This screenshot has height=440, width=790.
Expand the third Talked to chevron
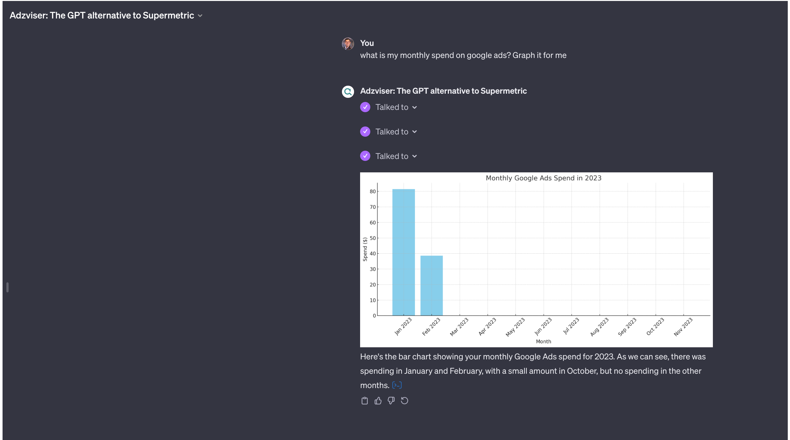point(414,156)
